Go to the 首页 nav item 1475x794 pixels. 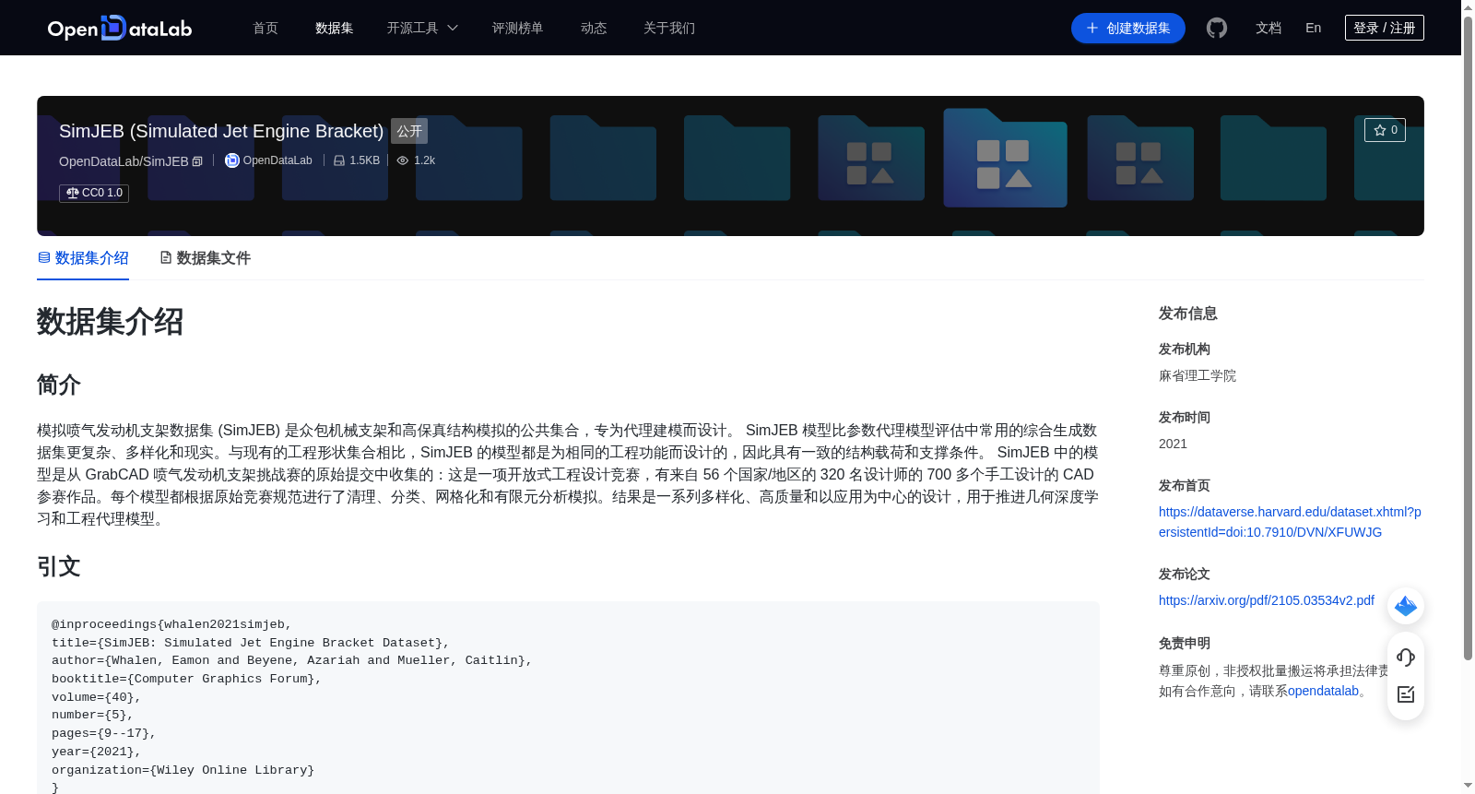pos(265,28)
